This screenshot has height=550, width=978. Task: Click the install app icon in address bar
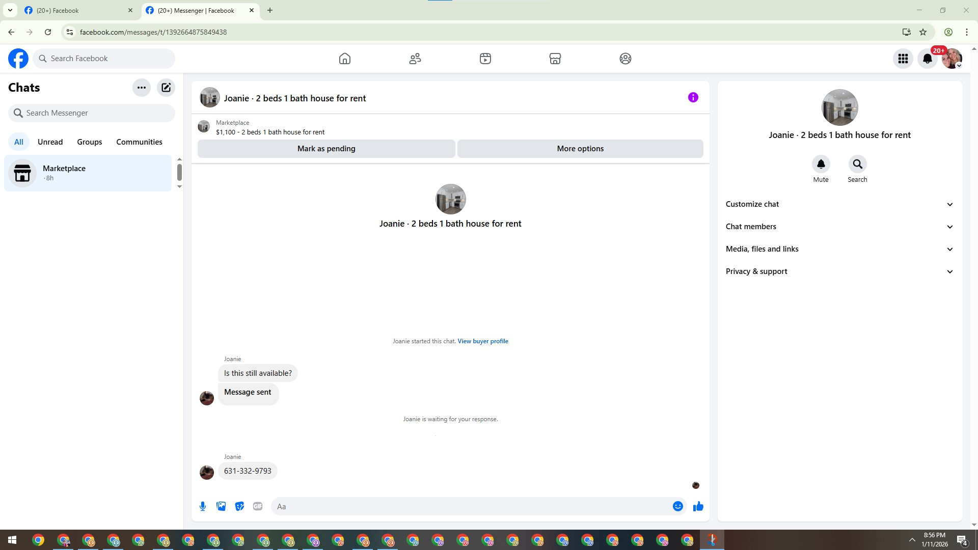tap(906, 32)
